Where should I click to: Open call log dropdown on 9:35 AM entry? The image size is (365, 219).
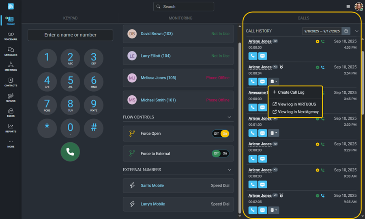click(273, 210)
